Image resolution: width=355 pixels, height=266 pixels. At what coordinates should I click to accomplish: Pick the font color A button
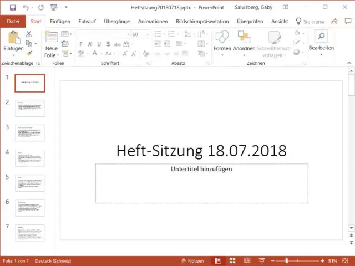click(x=95, y=53)
